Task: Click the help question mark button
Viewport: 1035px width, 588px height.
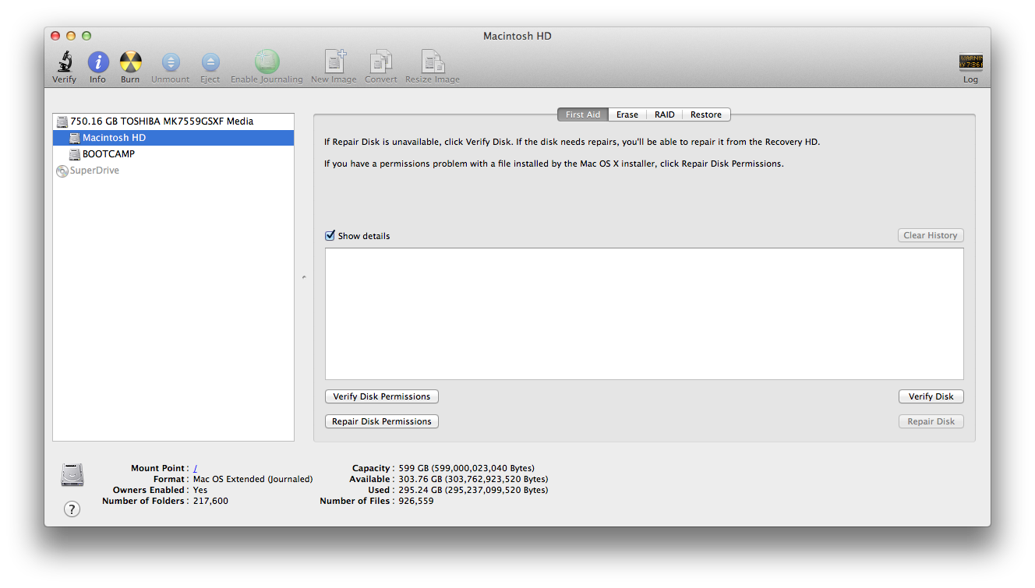Action: coord(72,509)
